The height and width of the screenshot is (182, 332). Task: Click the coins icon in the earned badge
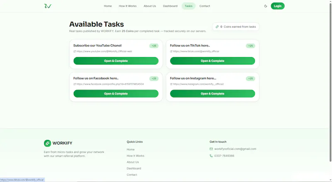pyautogui.click(x=217, y=26)
